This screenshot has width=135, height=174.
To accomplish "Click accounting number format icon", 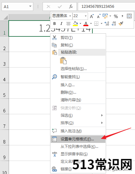I will point(105,16).
